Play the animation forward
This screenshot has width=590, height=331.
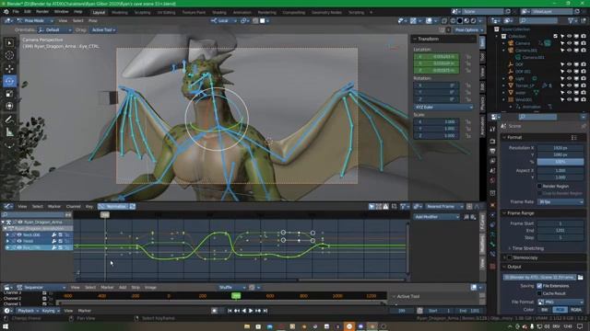click(251, 311)
